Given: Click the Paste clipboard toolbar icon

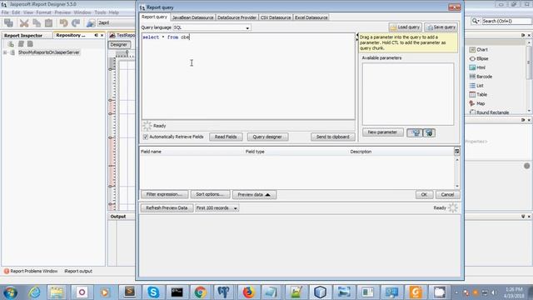Looking at the screenshot, I should pos(48,22).
